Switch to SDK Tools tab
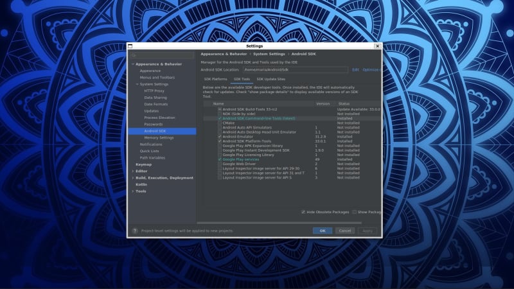The height and width of the screenshot is (289, 514). (x=242, y=79)
